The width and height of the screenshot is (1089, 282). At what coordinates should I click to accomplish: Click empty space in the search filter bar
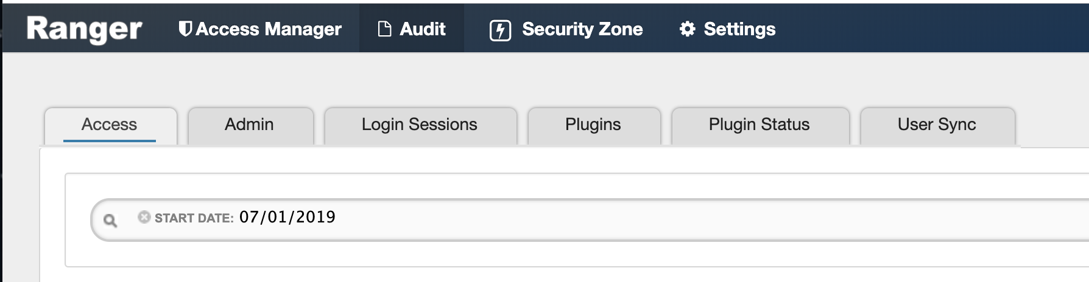[x=670, y=219]
